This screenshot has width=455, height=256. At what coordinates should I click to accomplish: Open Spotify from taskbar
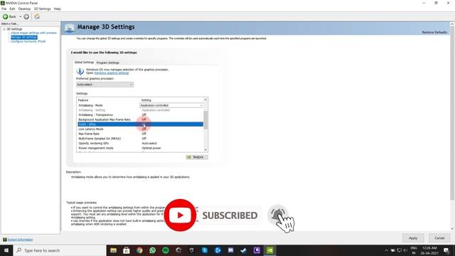166,250
